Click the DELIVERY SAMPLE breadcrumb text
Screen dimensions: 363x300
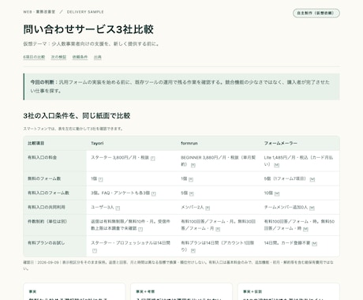click(85, 12)
